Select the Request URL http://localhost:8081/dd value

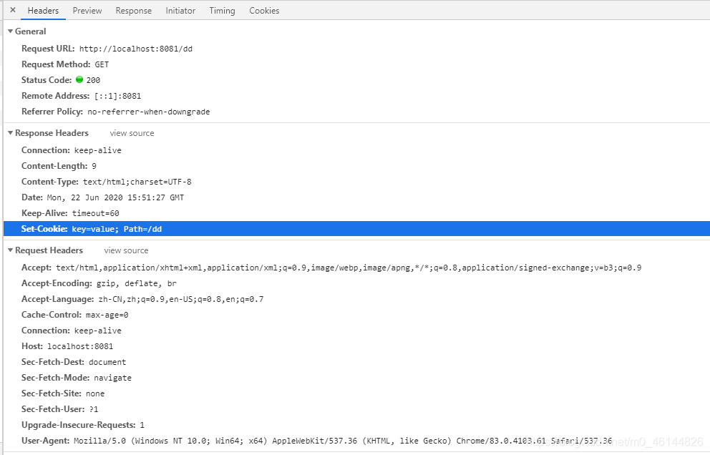coord(136,49)
